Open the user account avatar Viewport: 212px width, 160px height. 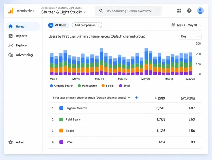point(200,11)
